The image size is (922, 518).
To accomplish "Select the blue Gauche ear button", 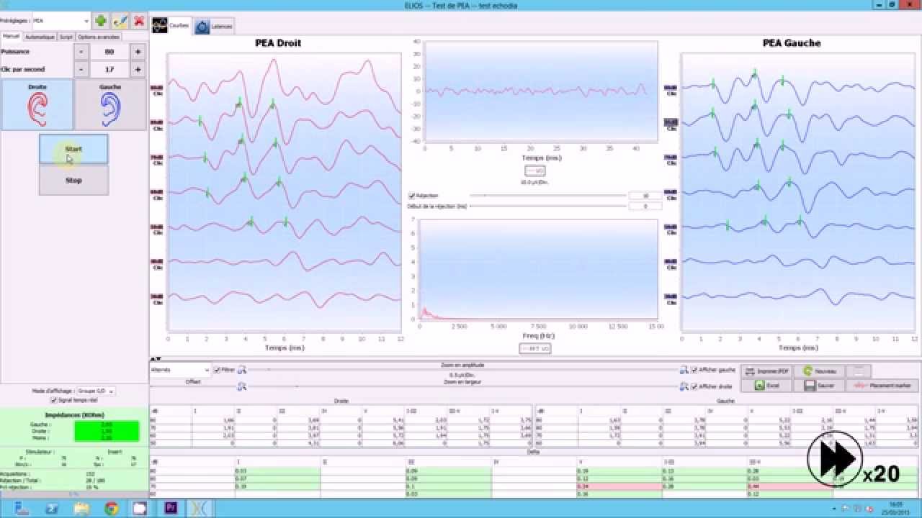I will pos(110,104).
